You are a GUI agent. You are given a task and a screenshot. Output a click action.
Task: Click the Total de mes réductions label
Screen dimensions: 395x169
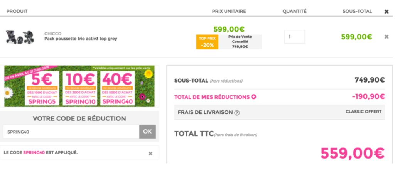pos(212,97)
